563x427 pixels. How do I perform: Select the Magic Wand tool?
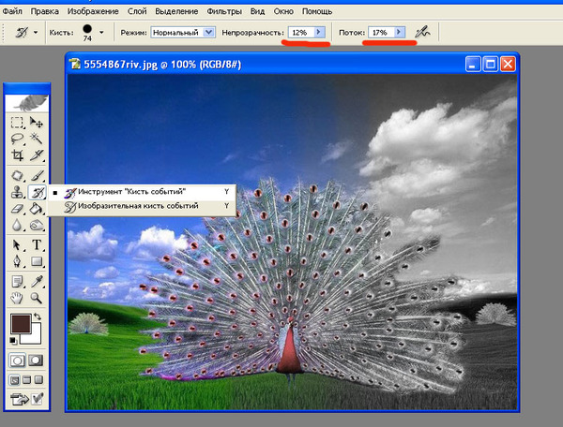(37, 139)
